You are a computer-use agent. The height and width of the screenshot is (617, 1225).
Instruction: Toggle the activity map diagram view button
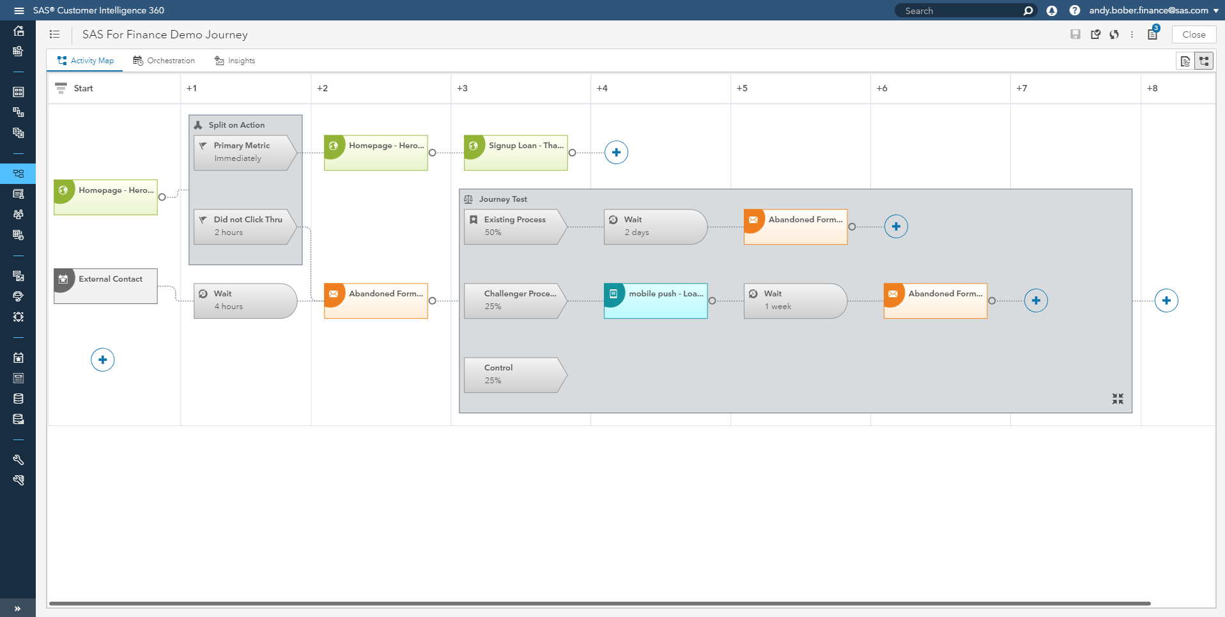click(x=1204, y=61)
